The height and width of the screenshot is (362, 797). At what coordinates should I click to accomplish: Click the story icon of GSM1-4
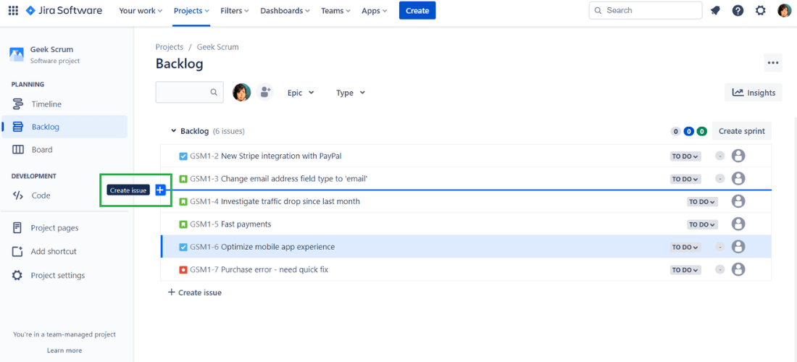click(183, 201)
